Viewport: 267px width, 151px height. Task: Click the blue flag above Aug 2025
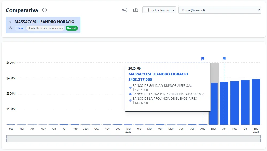click(203, 59)
